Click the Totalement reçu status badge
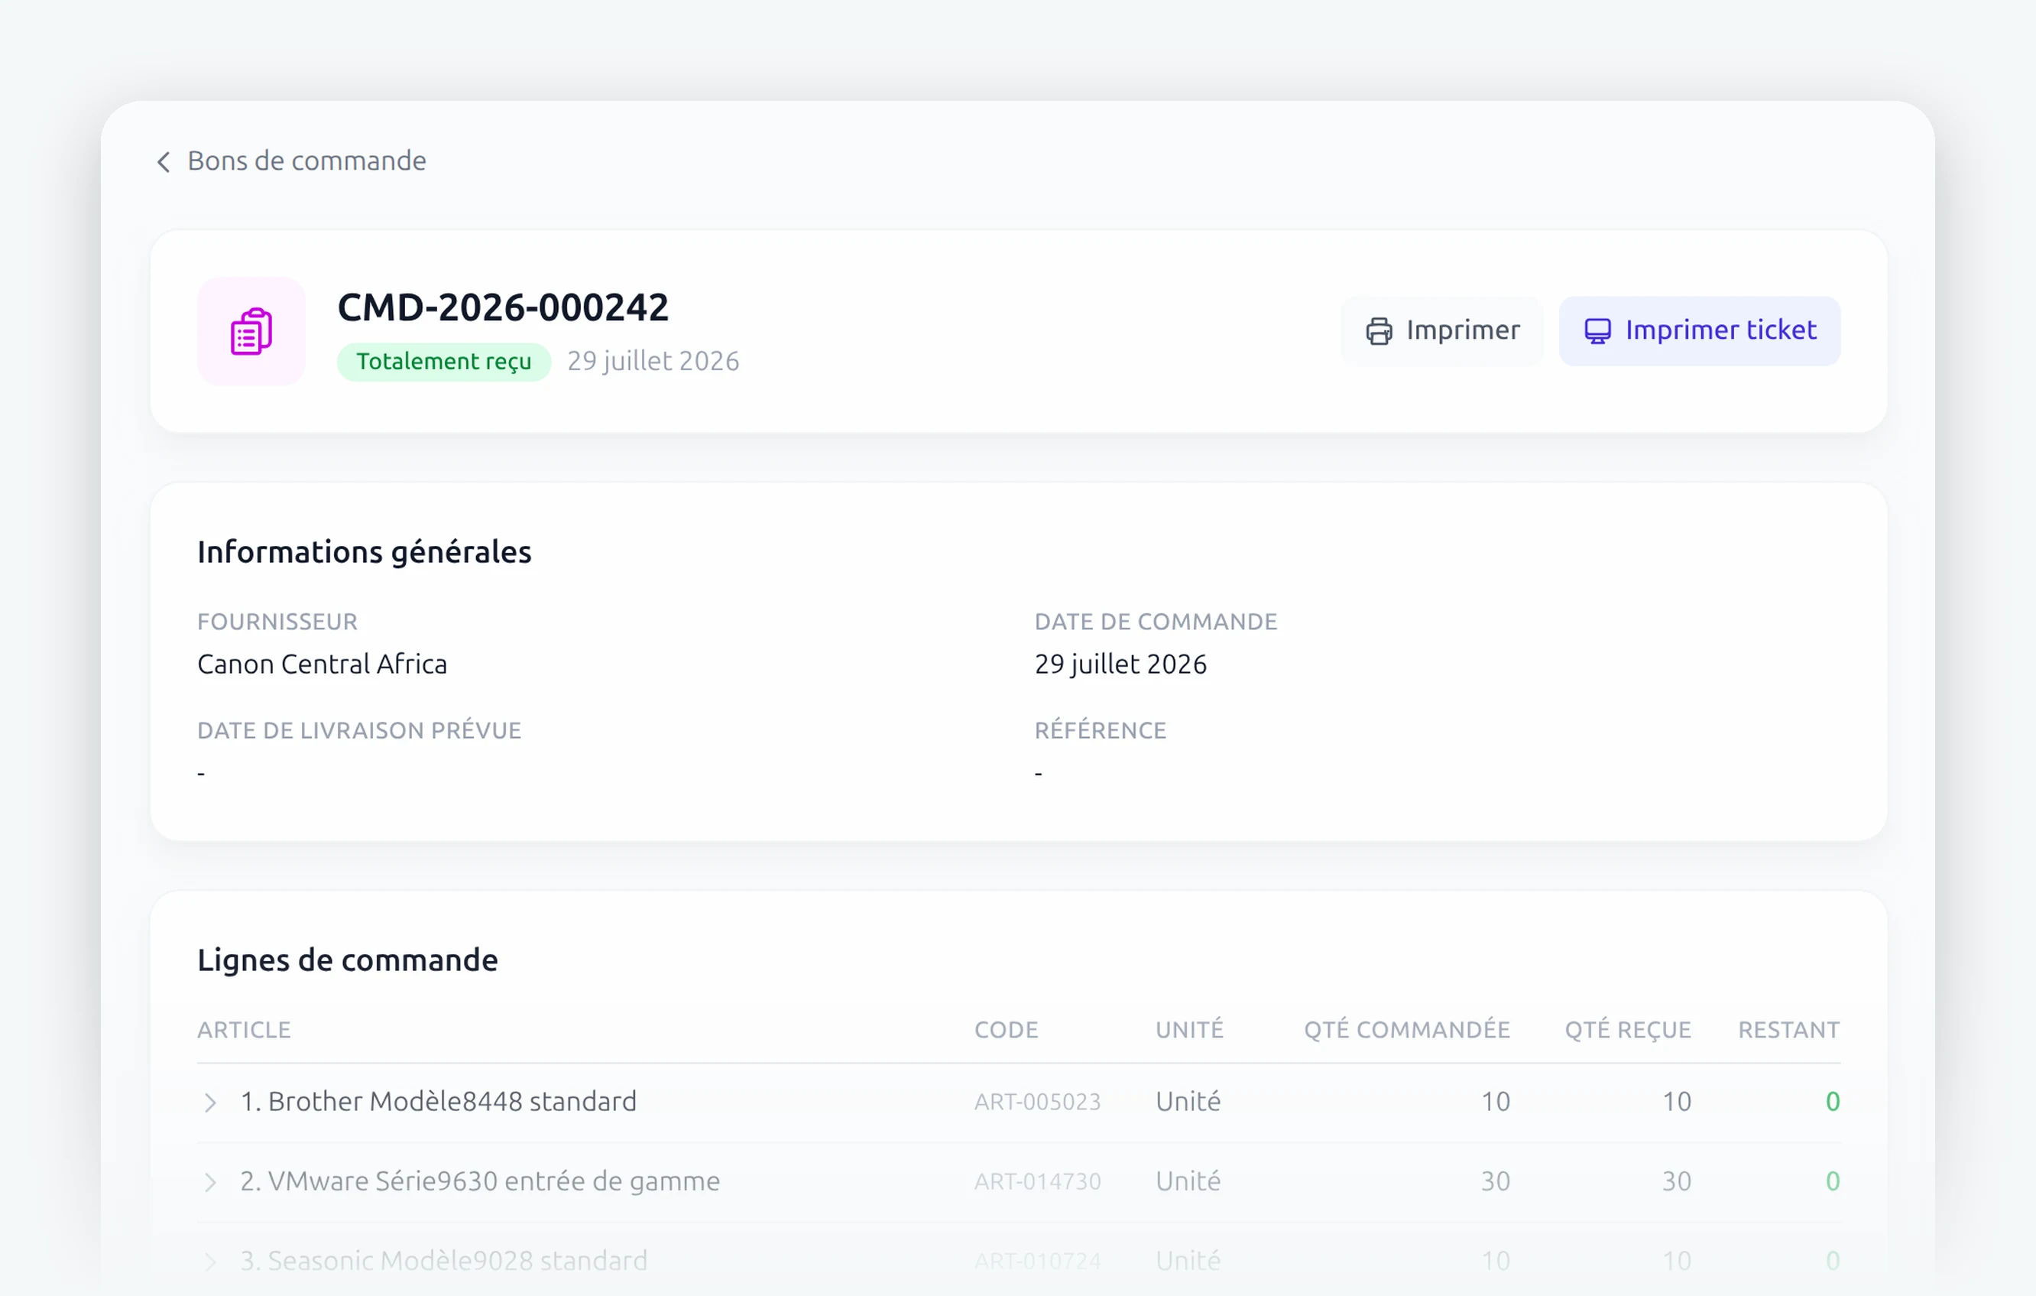 click(444, 361)
